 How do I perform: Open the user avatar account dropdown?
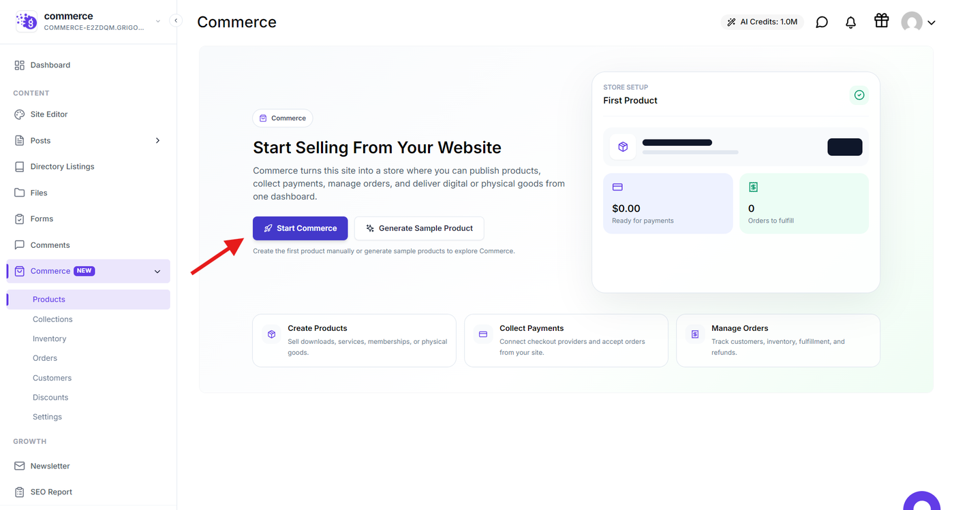coord(918,22)
